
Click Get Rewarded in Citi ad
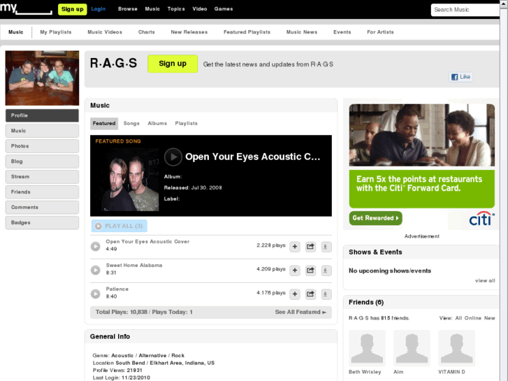coord(375,218)
